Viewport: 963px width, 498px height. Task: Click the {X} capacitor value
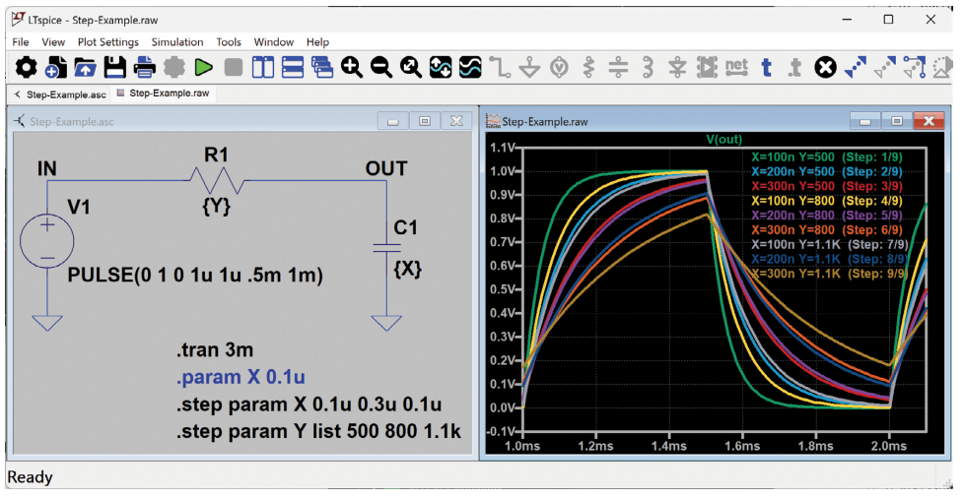pos(408,268)
